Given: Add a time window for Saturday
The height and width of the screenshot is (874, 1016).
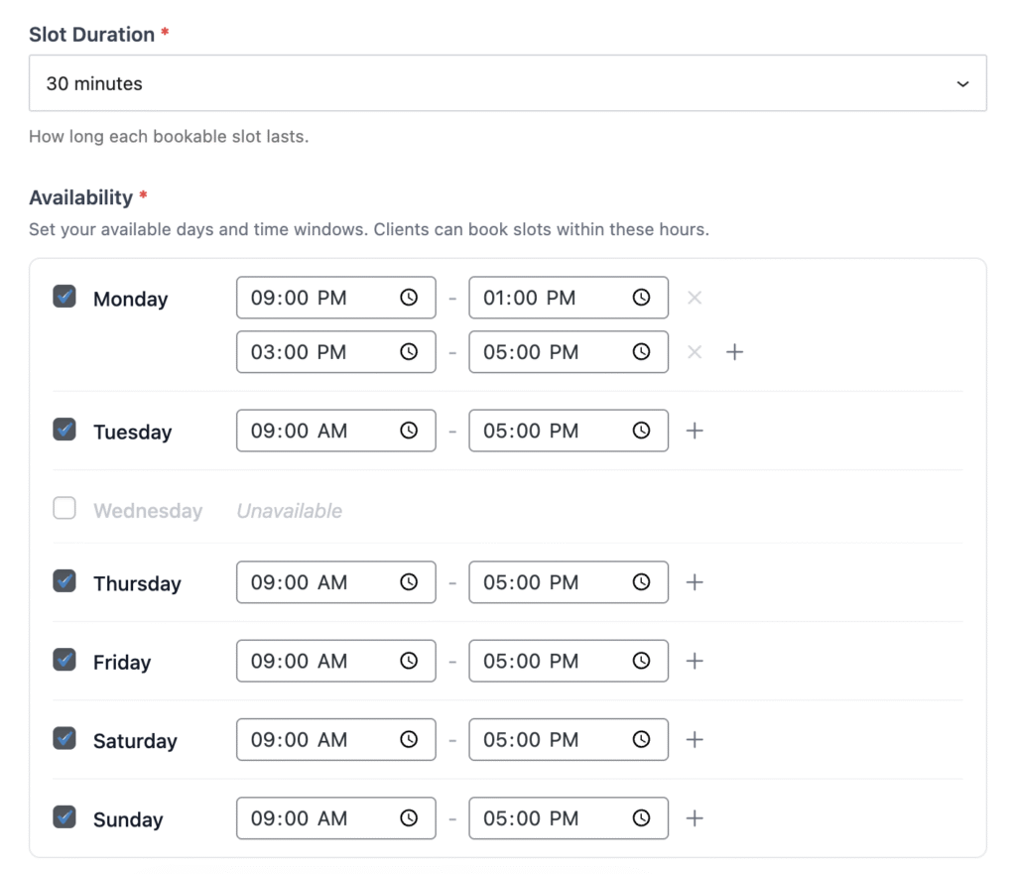Looking at the screenshot, I should [x=695, y=740].
